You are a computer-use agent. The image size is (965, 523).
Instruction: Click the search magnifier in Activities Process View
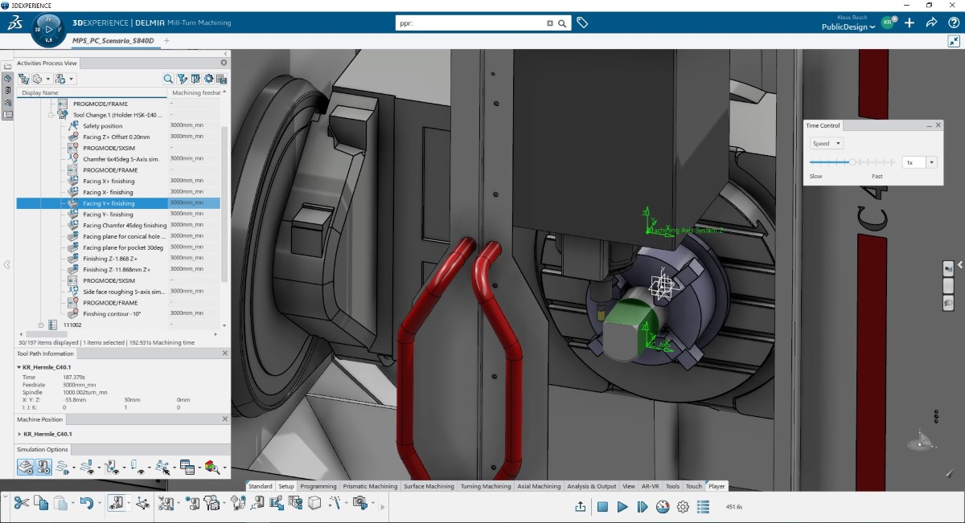tap(168, 79)
